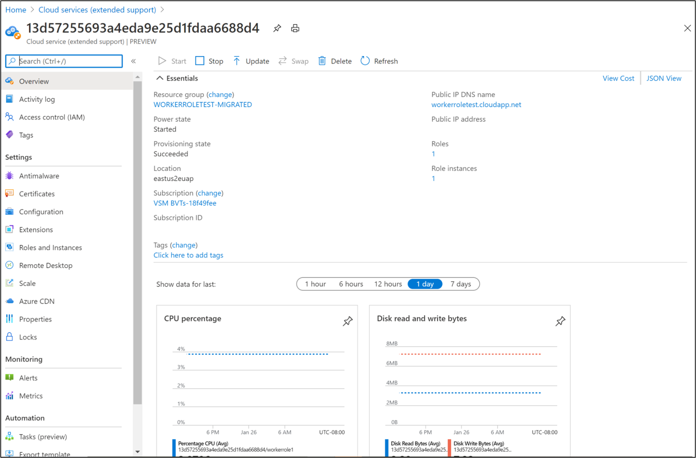This screenshot has height=458, width=696.
Task: Change the resource group
Action: [220, 94]
